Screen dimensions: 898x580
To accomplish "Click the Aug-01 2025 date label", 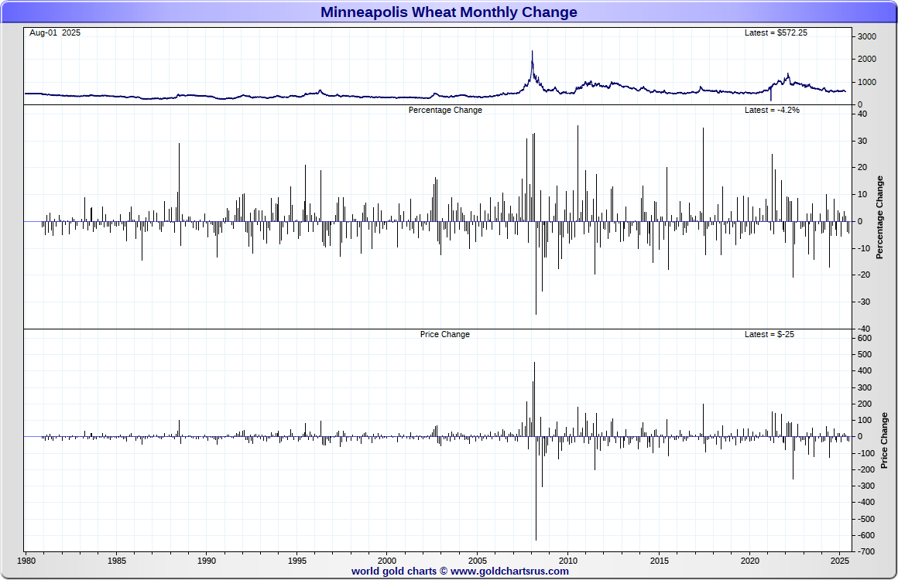I will tap(55, 32).
